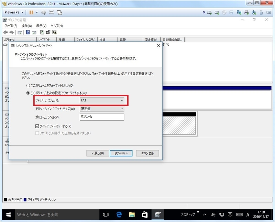Screen dimensions: 275x222
Task: Click the IME input mode A indicator
Action: pyautogui.click(x=247, y=215)
